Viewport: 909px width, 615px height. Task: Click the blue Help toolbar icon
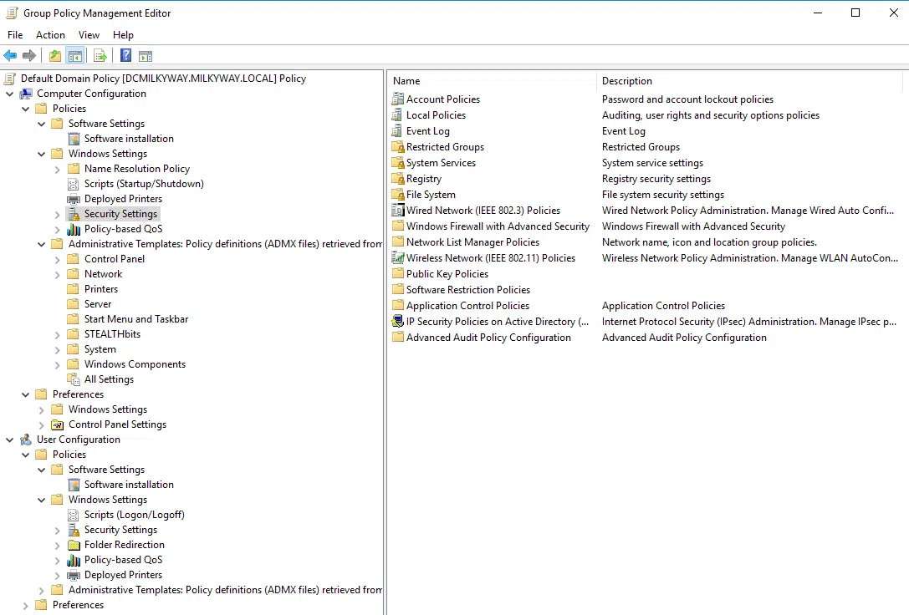125,56
